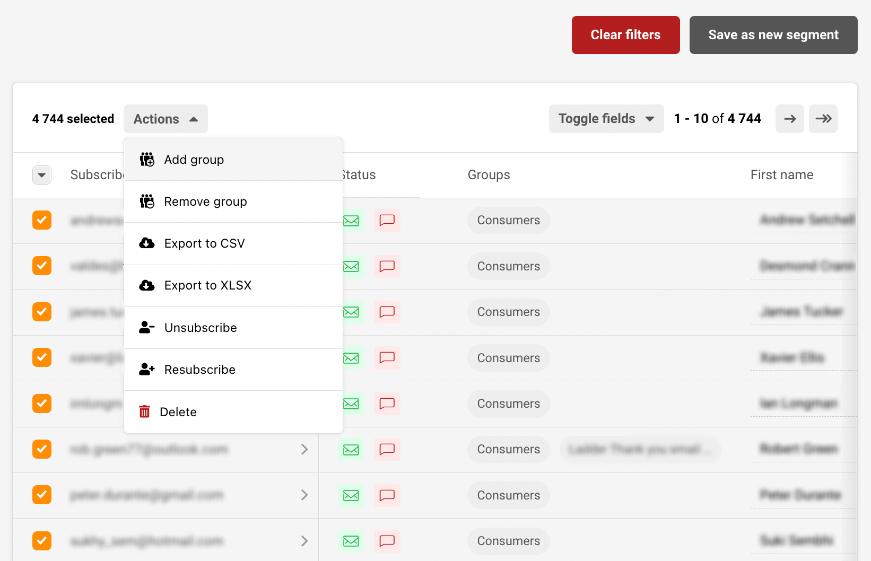Open the select-all dropdown in table header
The image size is (871, 561).
tap(42, 175)
